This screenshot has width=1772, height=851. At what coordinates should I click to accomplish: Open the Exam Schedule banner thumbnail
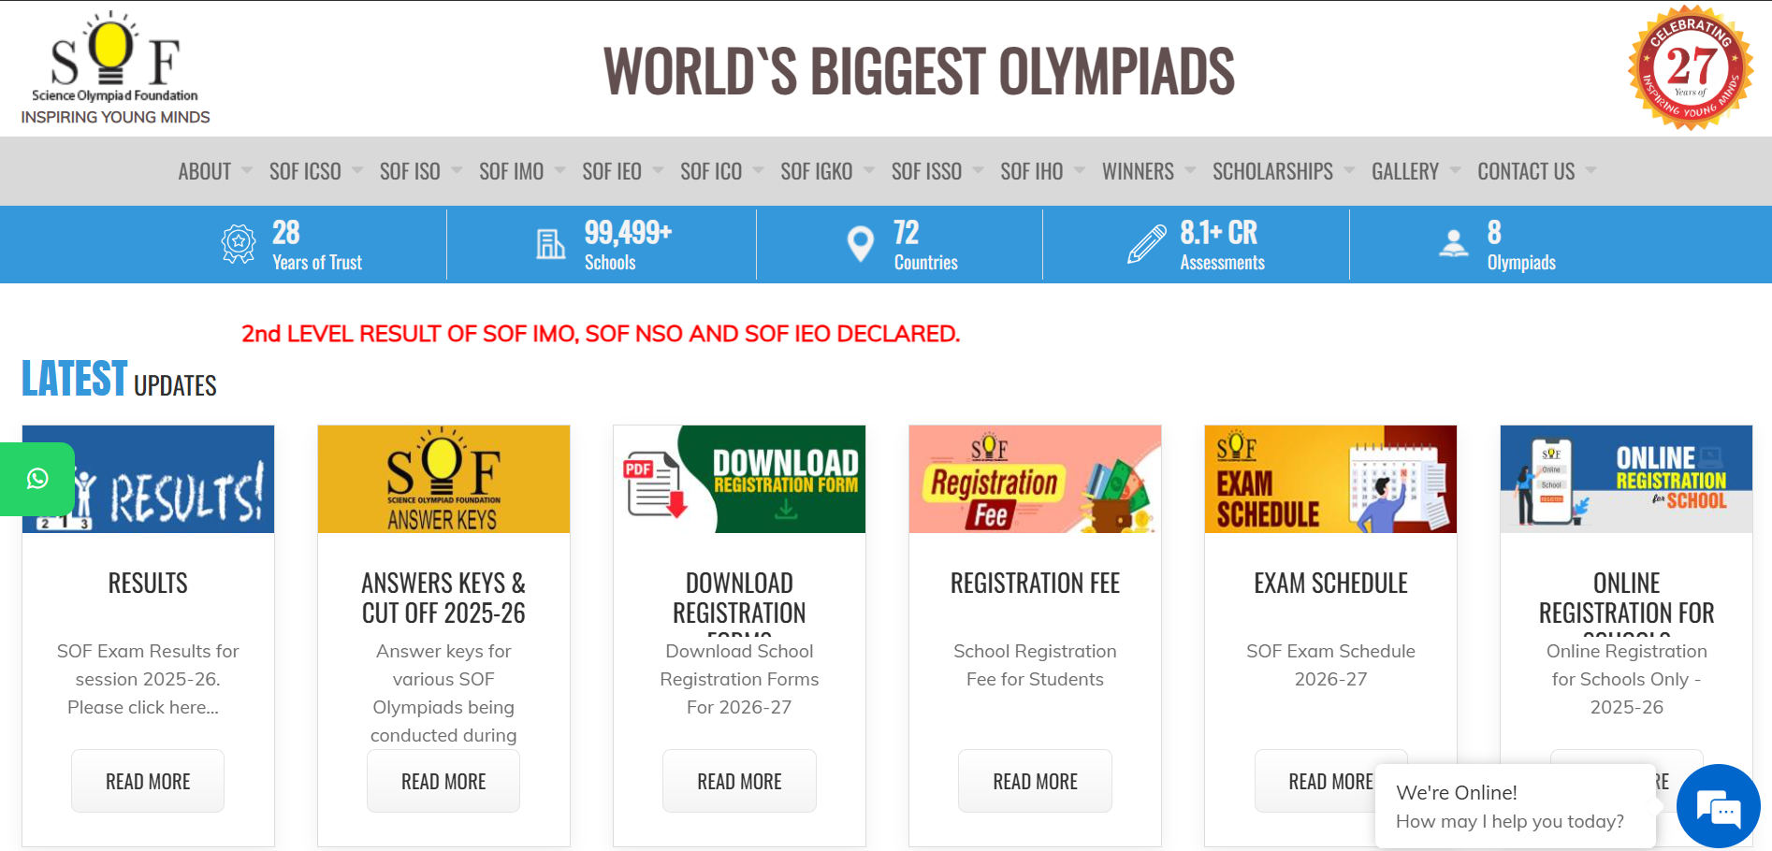click(x=1330, y=480)
